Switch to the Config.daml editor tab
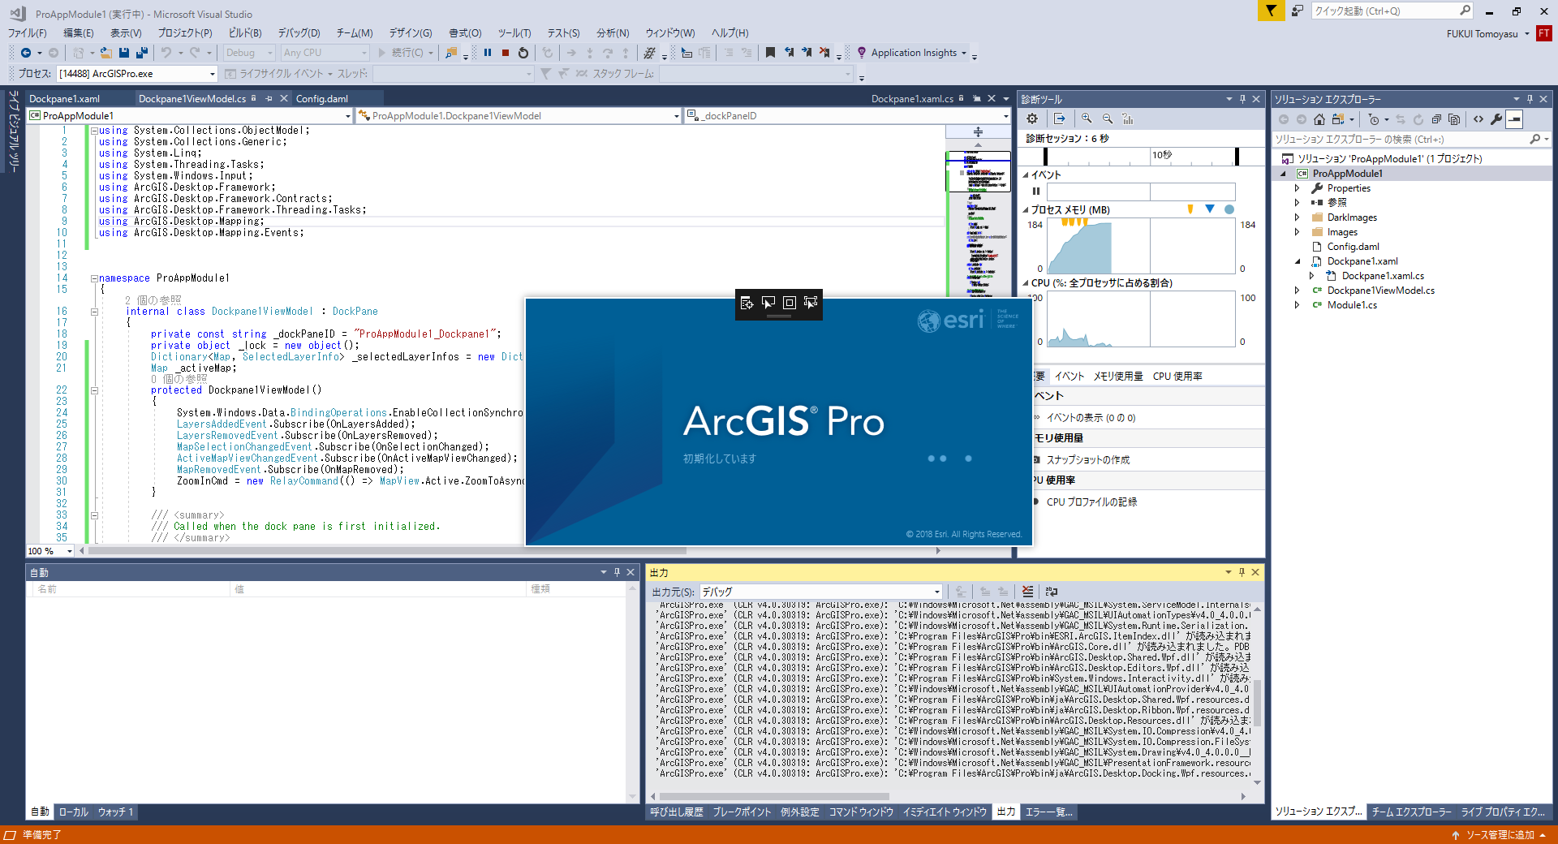1558x844 pixels. click(x=322, y=99)
